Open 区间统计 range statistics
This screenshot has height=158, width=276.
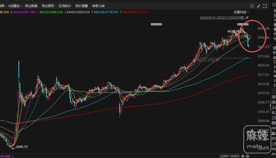pyautogui.click(x=65, y=6)
